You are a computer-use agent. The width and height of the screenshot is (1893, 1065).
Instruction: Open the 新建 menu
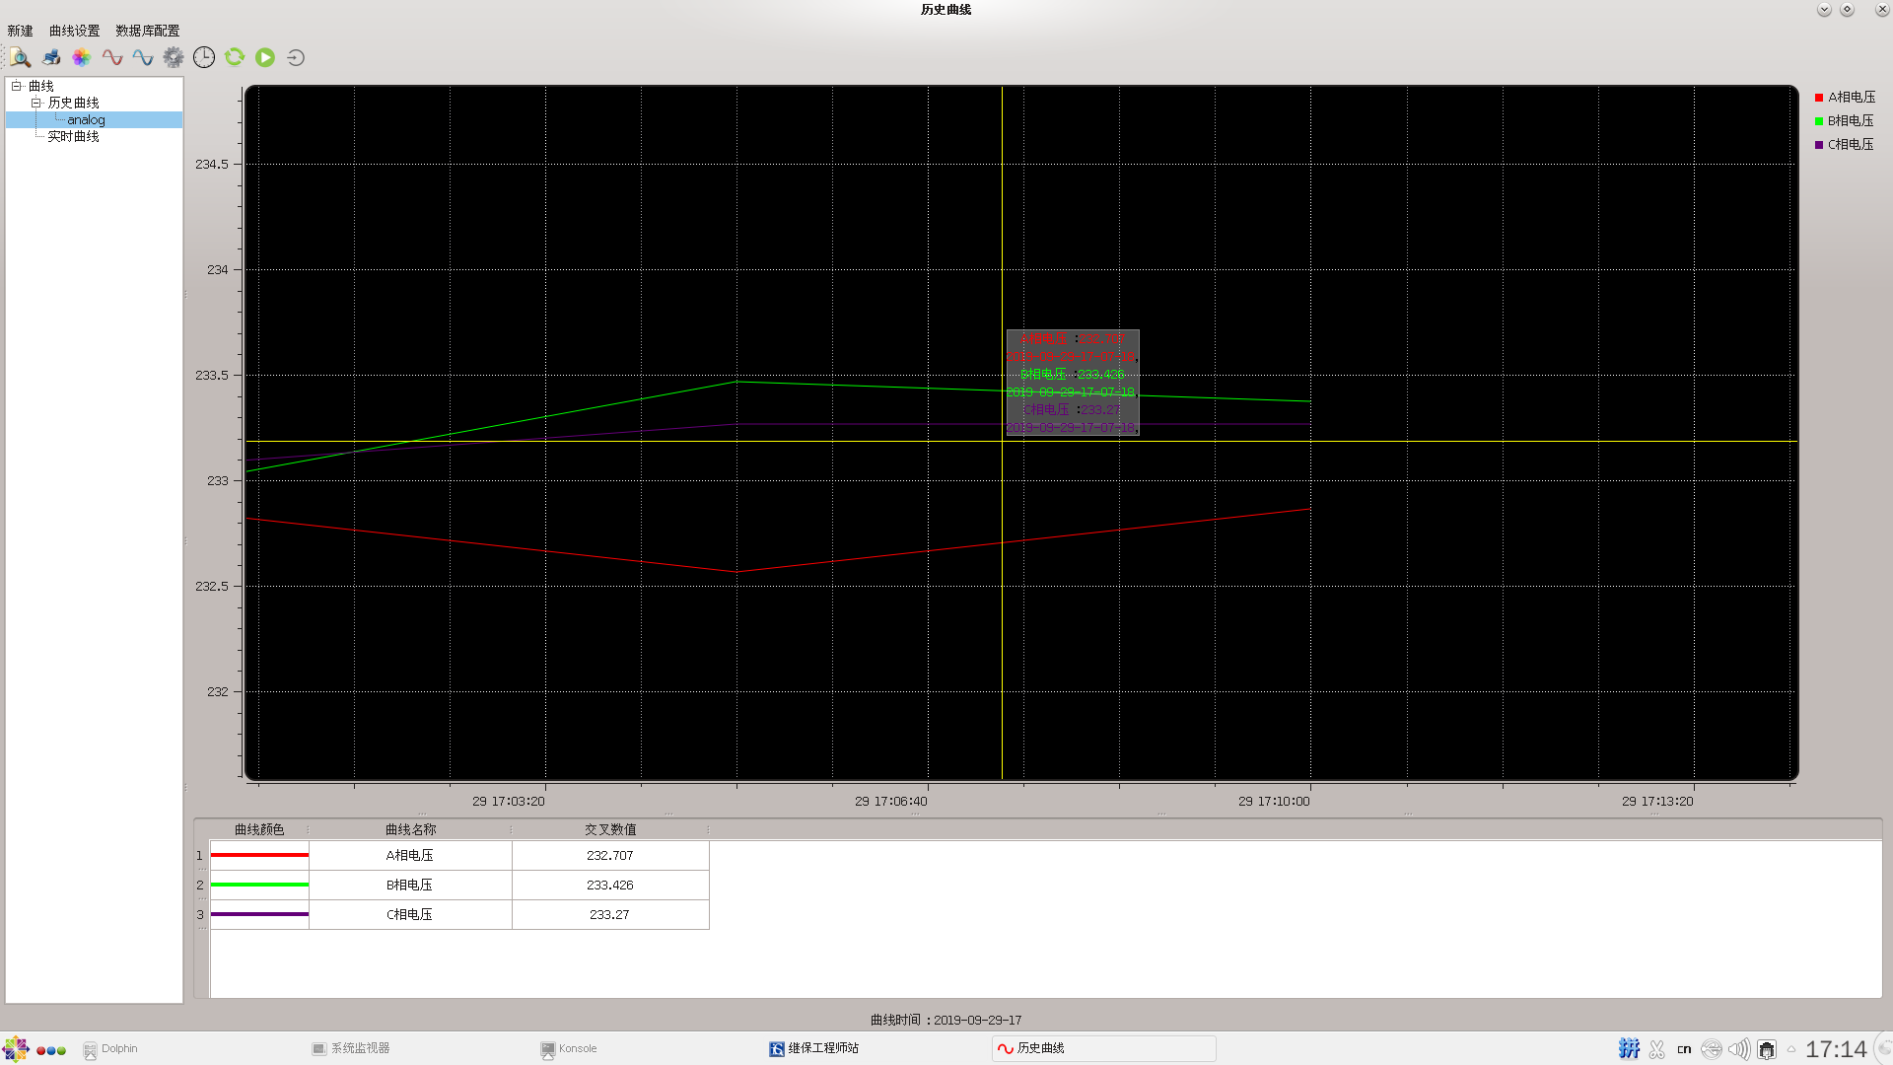tap(20, 31)
